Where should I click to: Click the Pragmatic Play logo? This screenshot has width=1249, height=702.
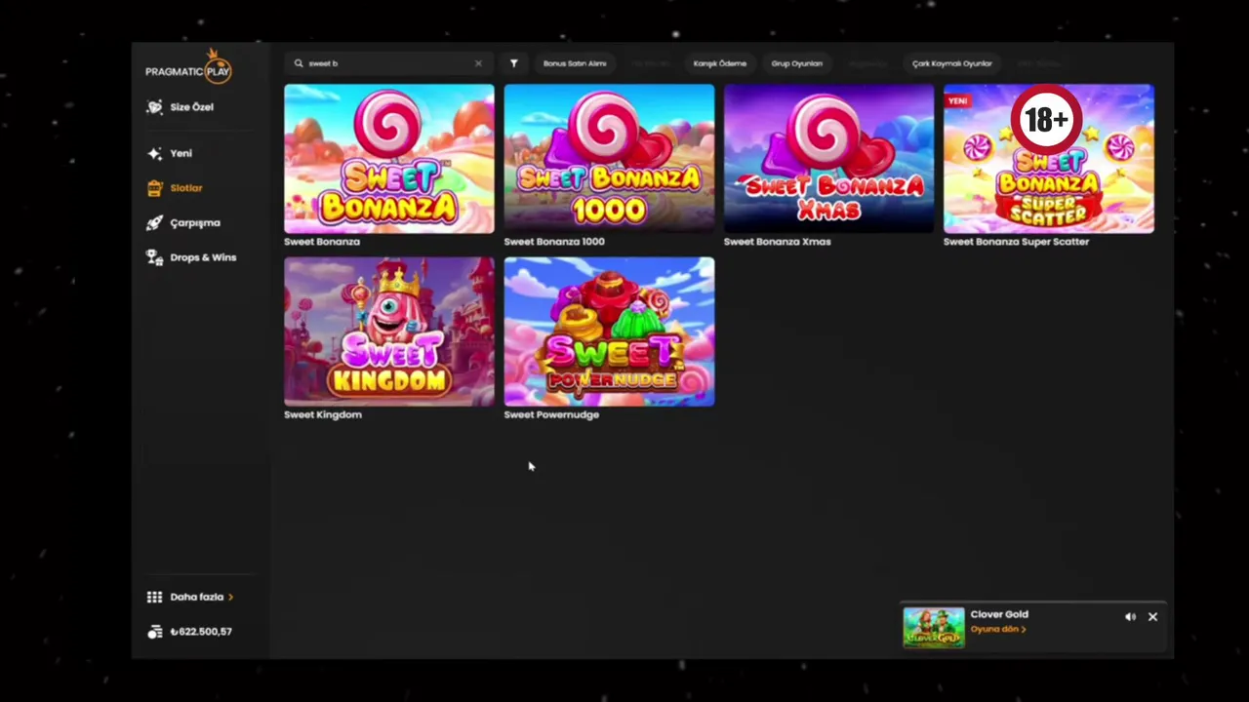(188, 67)
